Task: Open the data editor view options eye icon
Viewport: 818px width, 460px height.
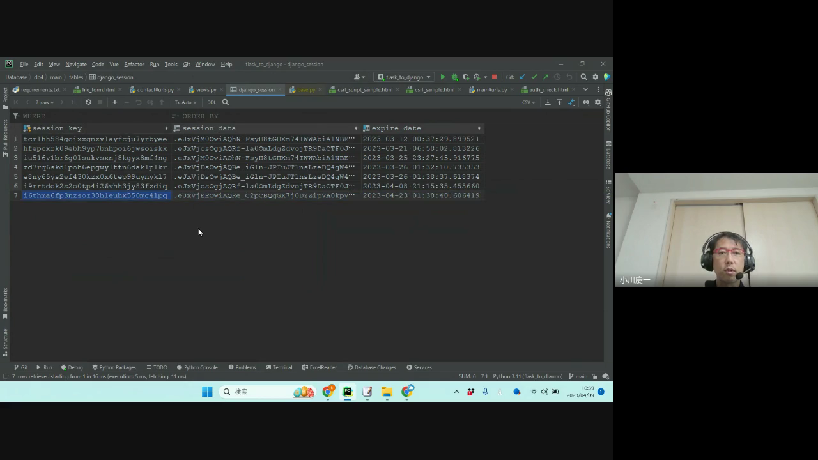Action: tap(586, 102)
